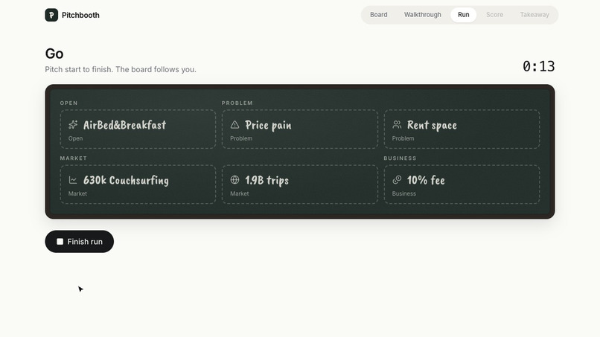Click the stop square icon in Finish run
The width and height of the screenshot is (600, 337).
pos(60,241)
